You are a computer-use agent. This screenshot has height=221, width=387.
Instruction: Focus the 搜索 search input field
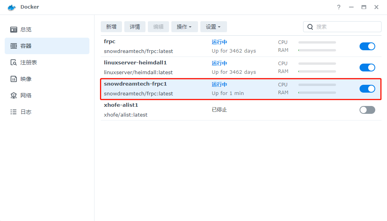click(347, 27)
